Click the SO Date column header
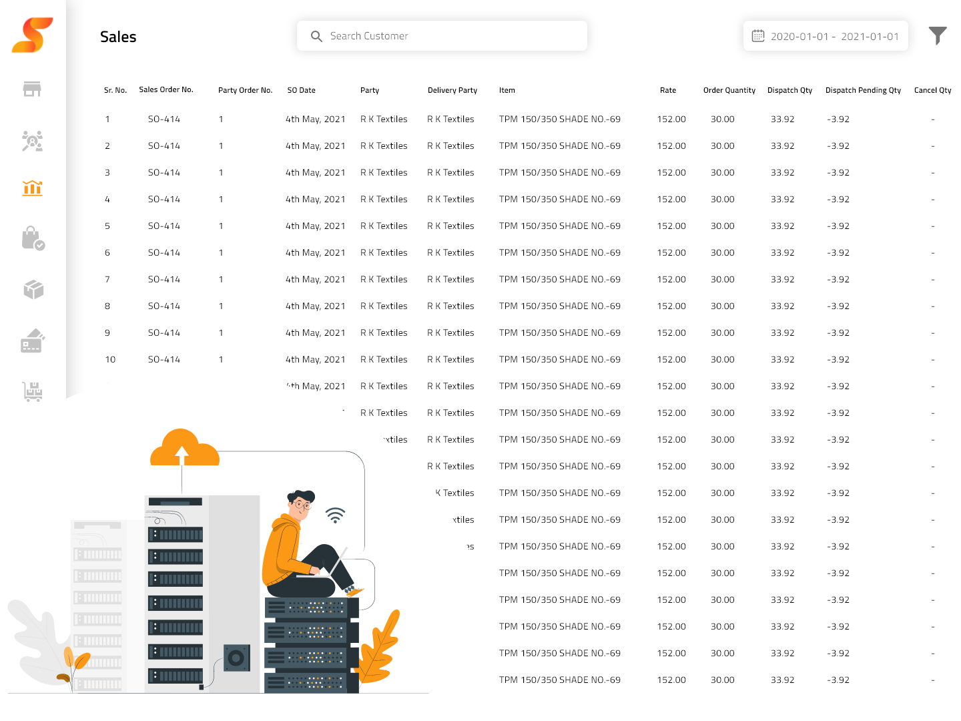Viewport: 961px width, 721px height. tap(301, 89)
